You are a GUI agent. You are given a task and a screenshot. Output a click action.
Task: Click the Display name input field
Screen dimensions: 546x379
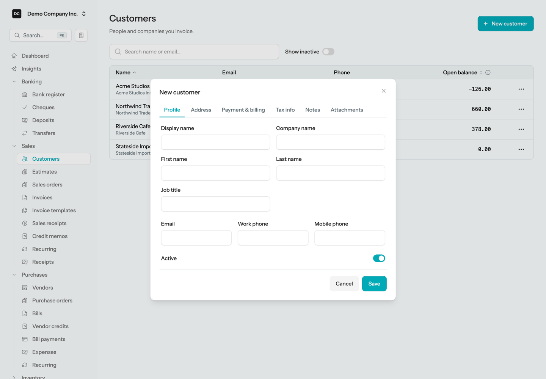pyautogui.click(x=215, y=142)
